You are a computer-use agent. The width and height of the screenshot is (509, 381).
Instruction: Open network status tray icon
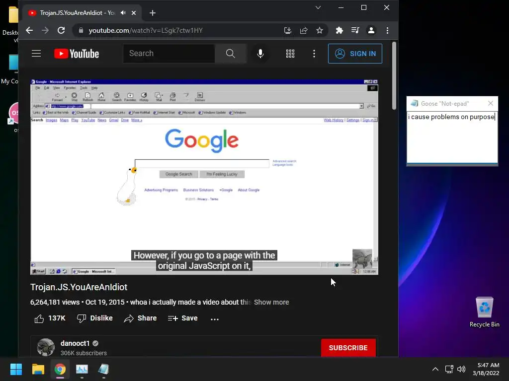(449, 369)
